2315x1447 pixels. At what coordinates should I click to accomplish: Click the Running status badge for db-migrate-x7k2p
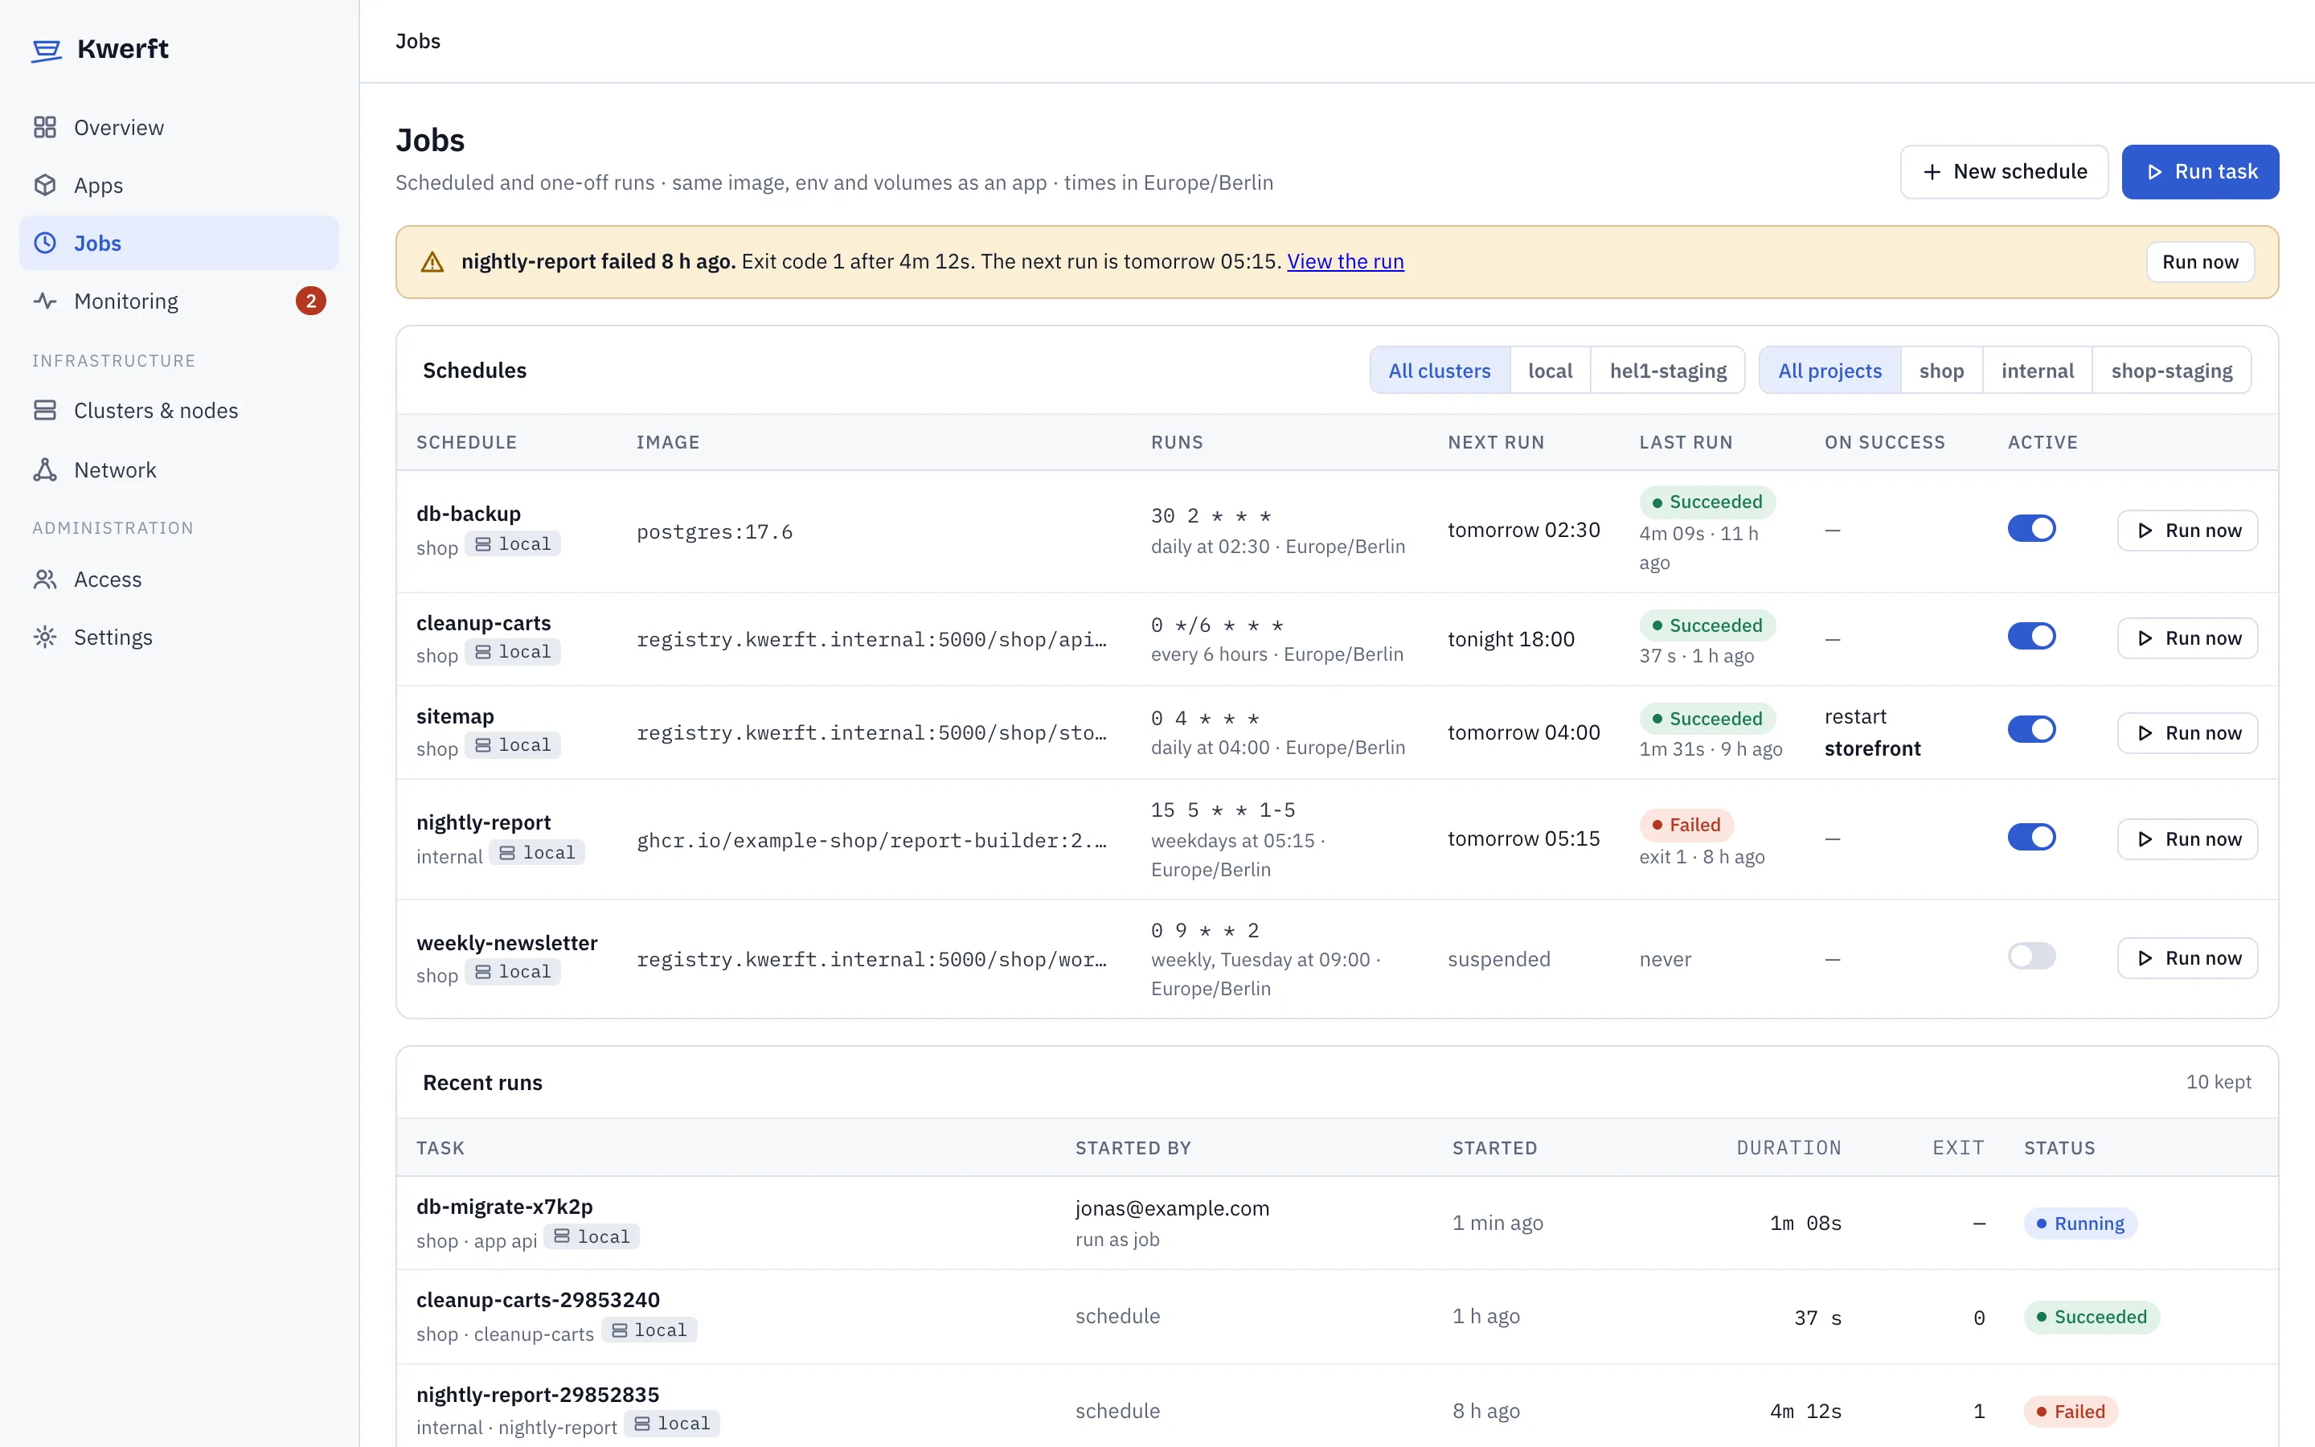pos(2080,1223)
